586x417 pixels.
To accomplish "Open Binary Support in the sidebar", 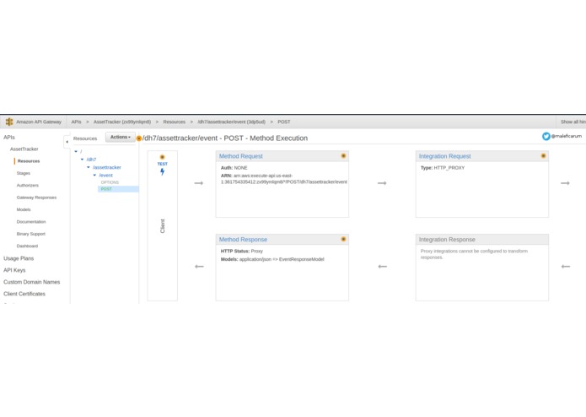I will coord(30,234).
